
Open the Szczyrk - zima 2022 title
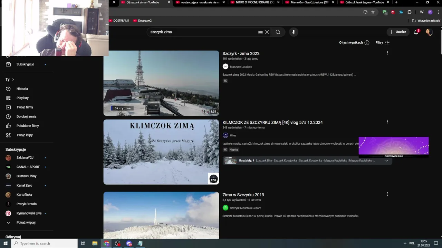[x=241, y=53]
